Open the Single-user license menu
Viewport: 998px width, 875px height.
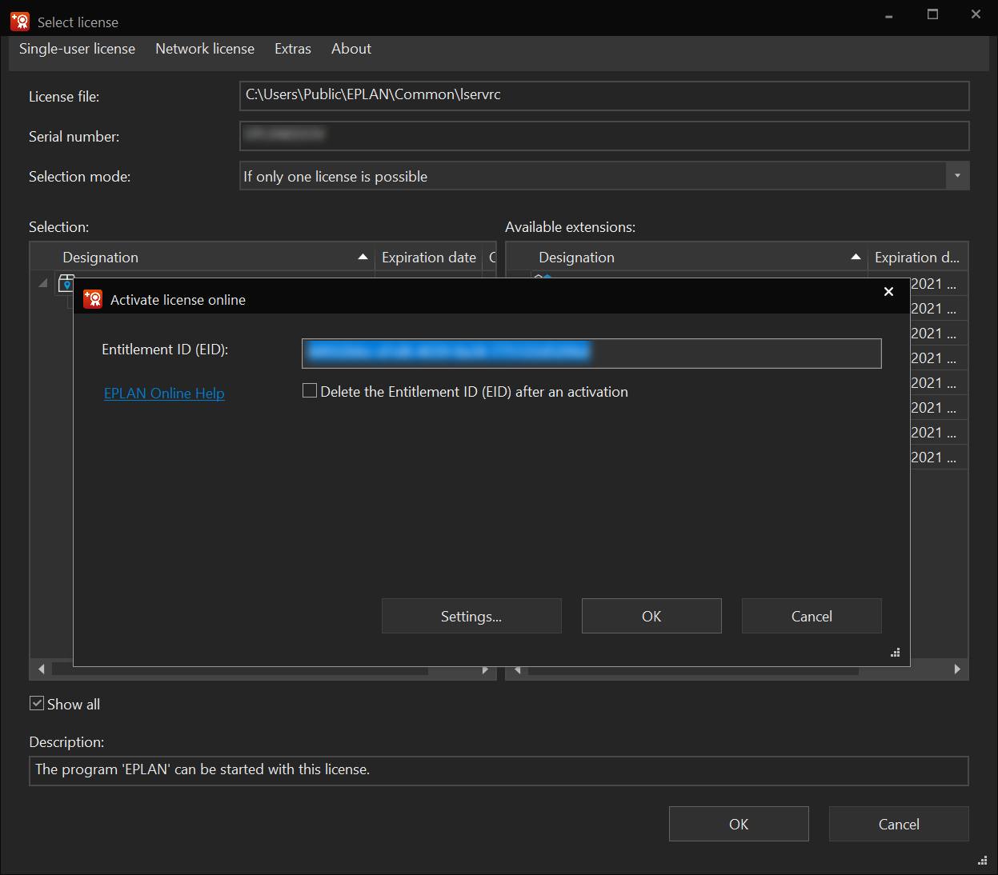77,49
